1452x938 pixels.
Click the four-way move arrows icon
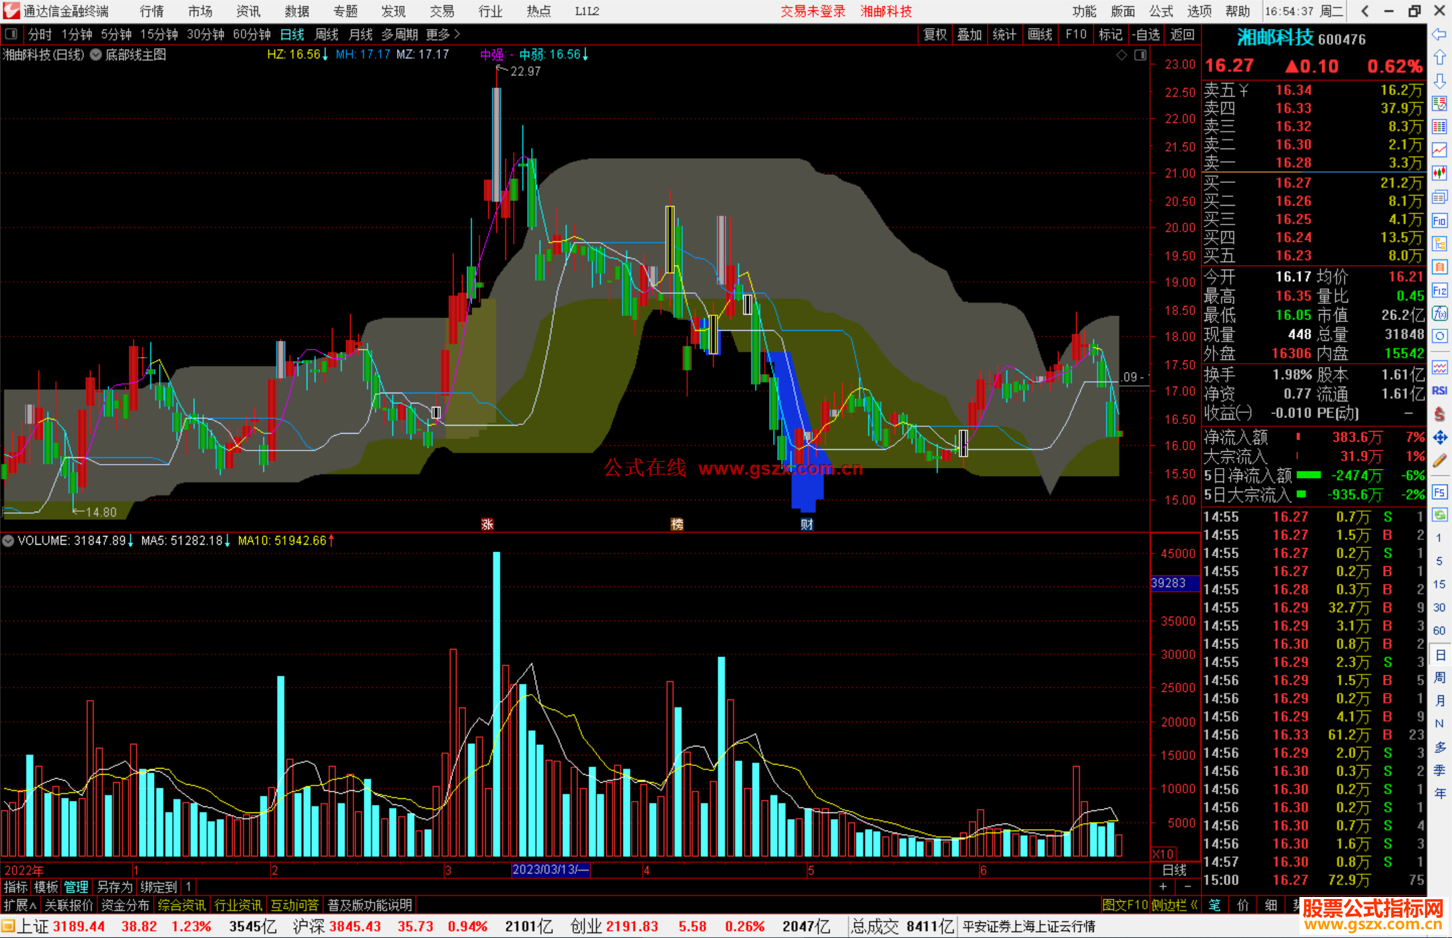[x=1439, y=438]
